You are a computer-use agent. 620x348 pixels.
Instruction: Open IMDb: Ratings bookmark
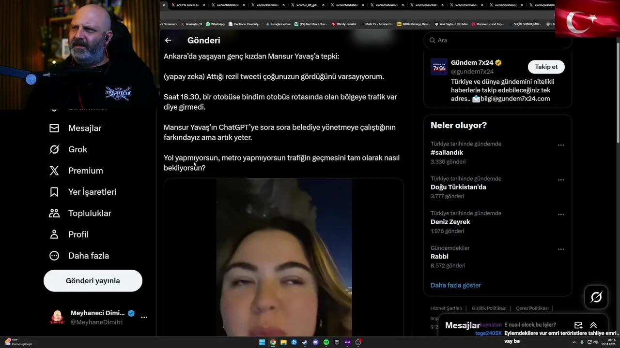click(x=413, y=24)
